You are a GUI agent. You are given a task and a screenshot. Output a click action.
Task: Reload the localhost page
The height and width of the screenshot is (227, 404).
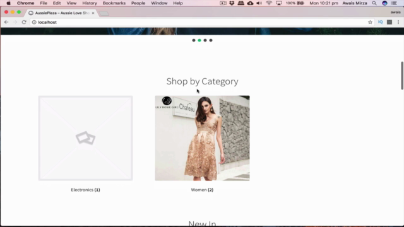[24, 22]
